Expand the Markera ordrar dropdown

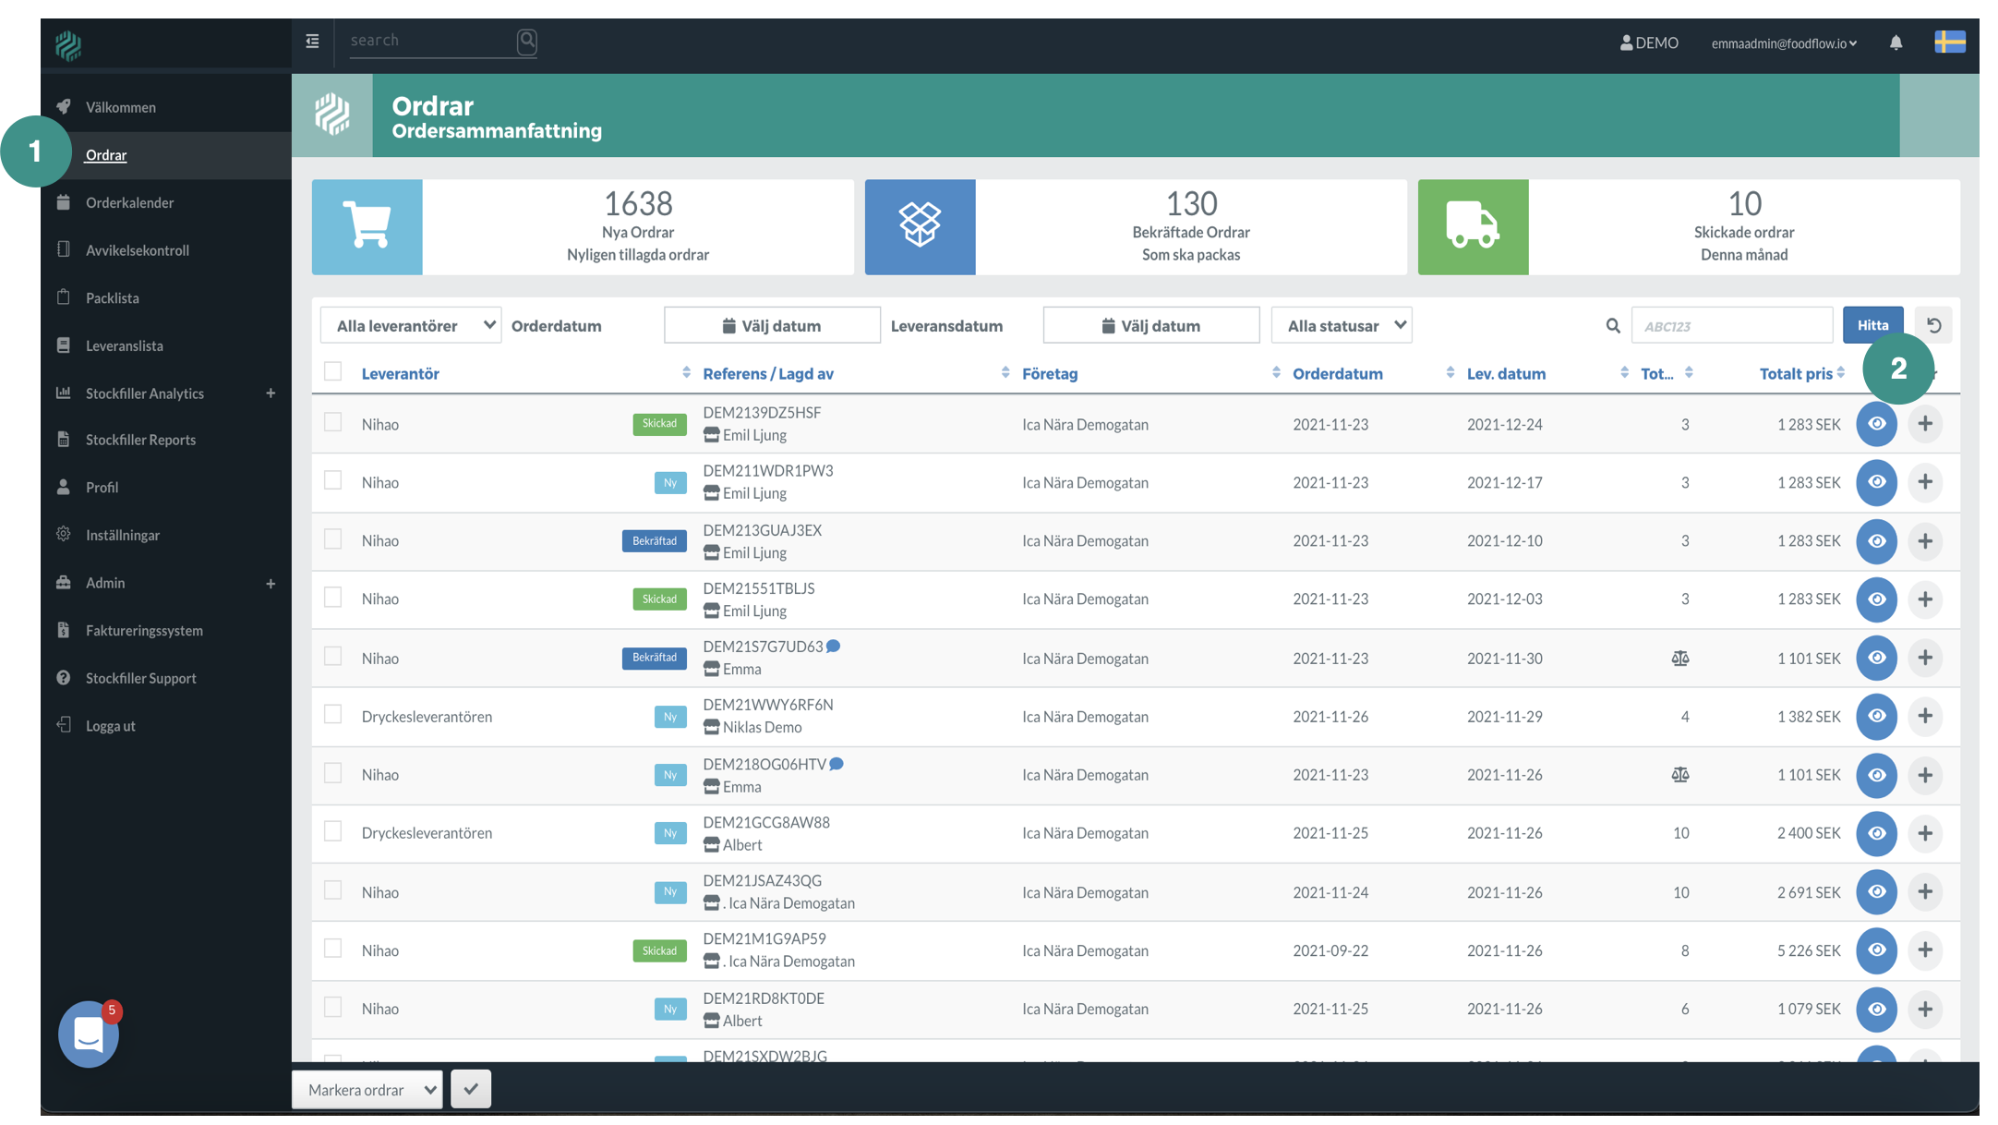pyautogui.click(x=367, y=1090)
